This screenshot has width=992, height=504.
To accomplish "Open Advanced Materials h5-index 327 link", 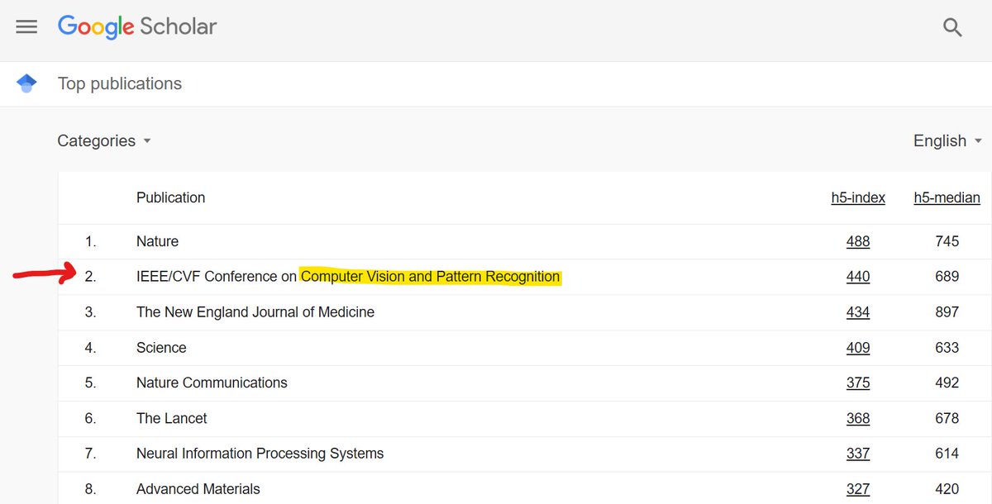I will point(858,489).
